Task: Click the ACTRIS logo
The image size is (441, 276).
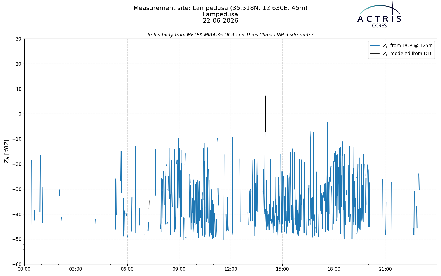Action: coord(379,14)
